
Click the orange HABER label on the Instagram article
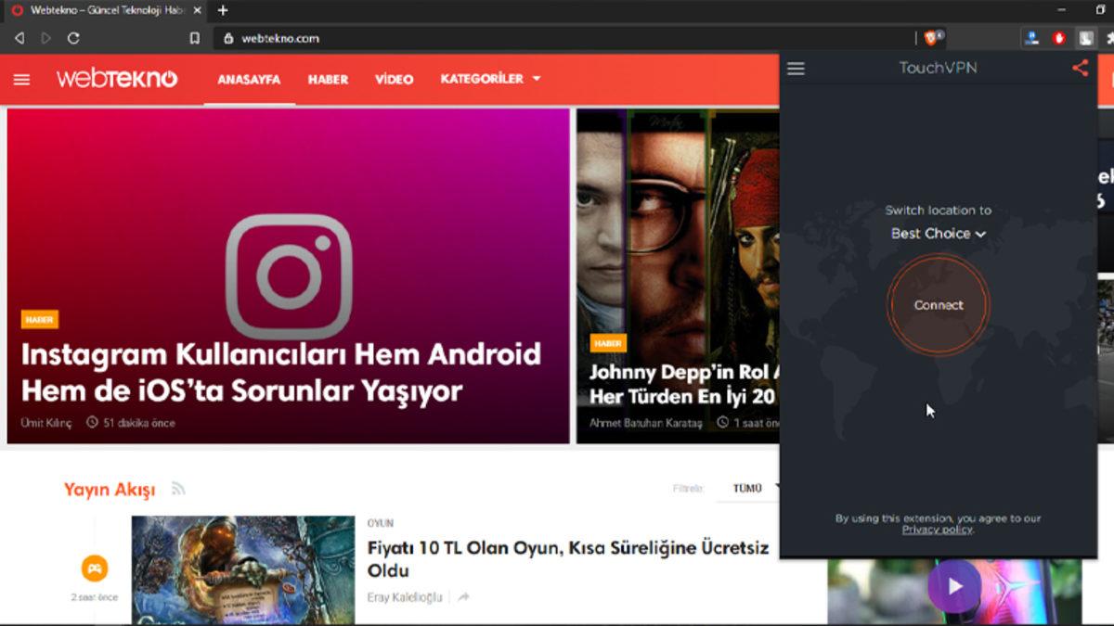[40, 319]
